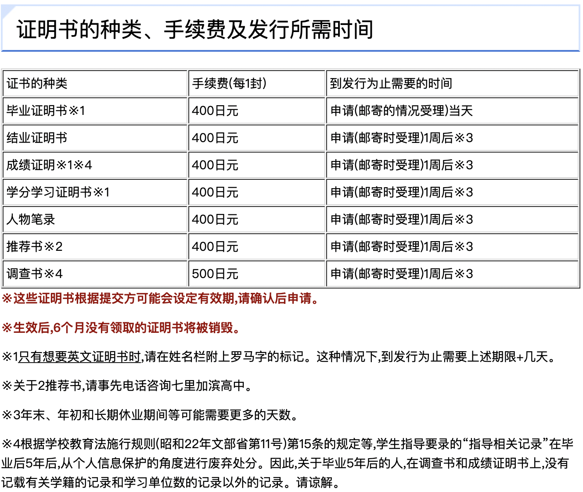Select the column header 证书的种类

[95, 83]
